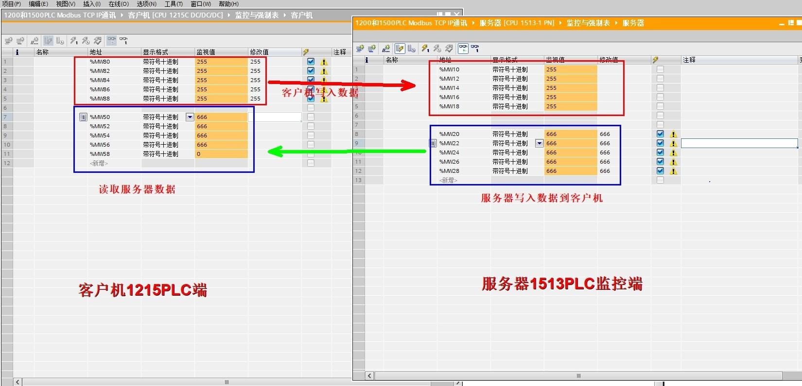Check modify checkbox for %MW54 row

(311, 135)
